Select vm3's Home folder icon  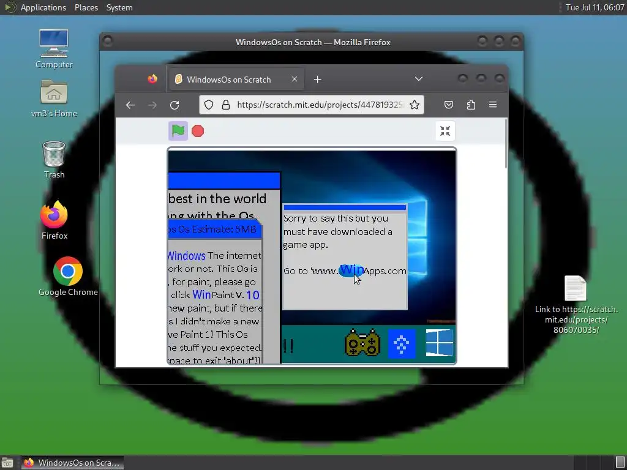54,99
